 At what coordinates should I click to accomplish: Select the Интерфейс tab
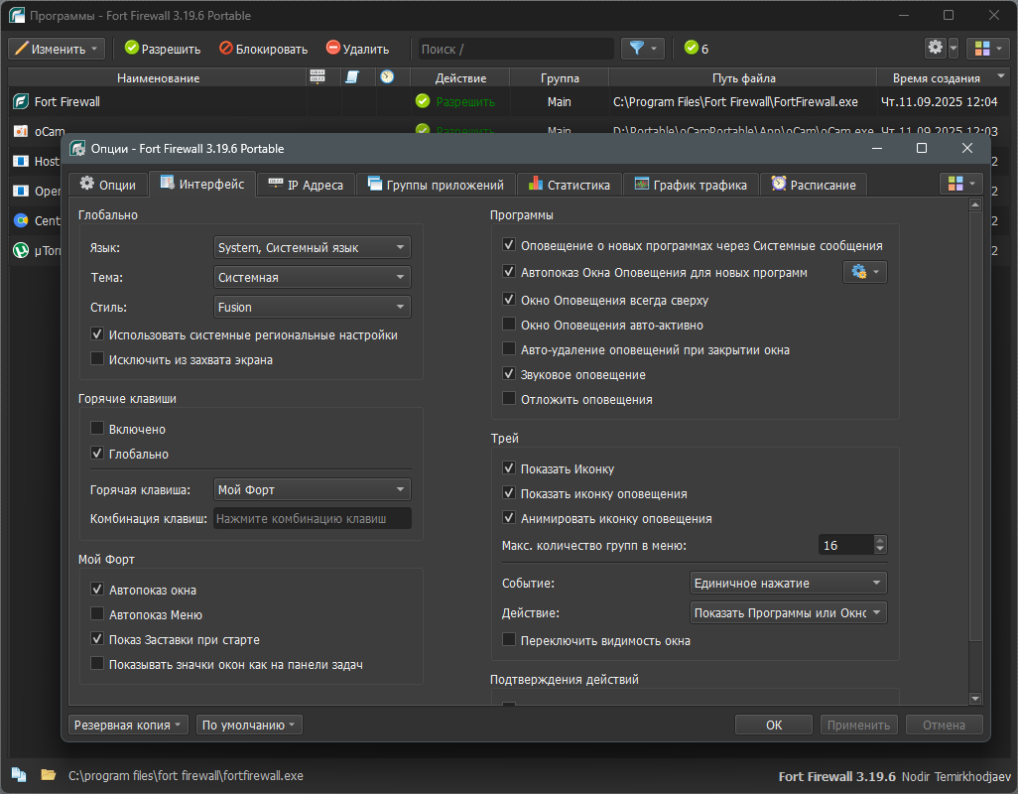202,184
